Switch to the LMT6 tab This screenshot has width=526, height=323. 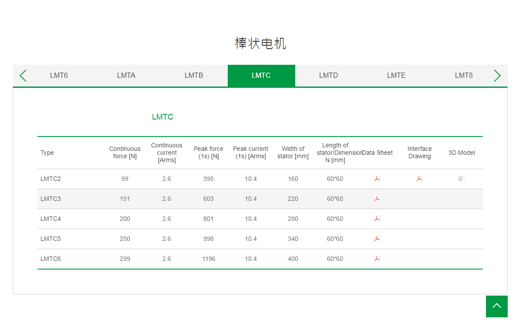point(59,75)
